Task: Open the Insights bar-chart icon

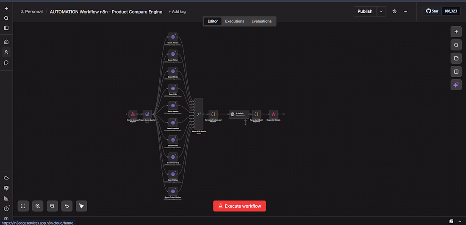Action: [x=6, y=198]
